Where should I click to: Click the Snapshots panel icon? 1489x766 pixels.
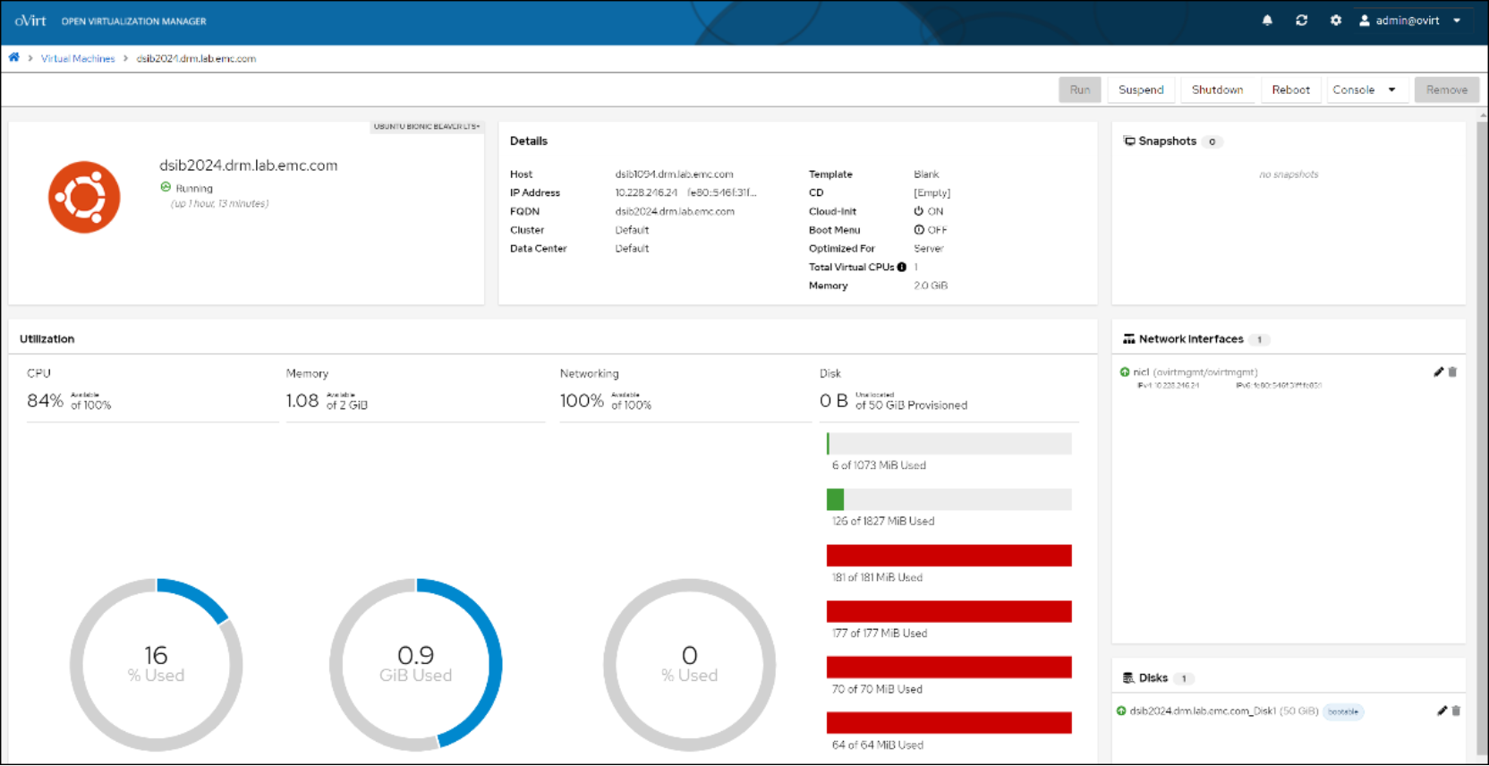pos(1129,141)
